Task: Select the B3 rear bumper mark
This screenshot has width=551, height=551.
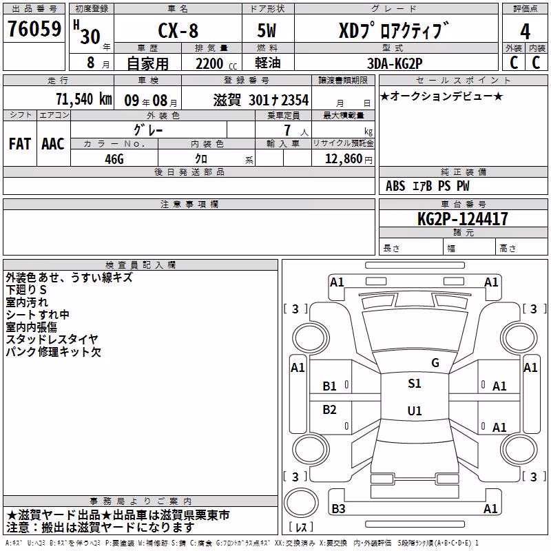Action: click(338, 508)
